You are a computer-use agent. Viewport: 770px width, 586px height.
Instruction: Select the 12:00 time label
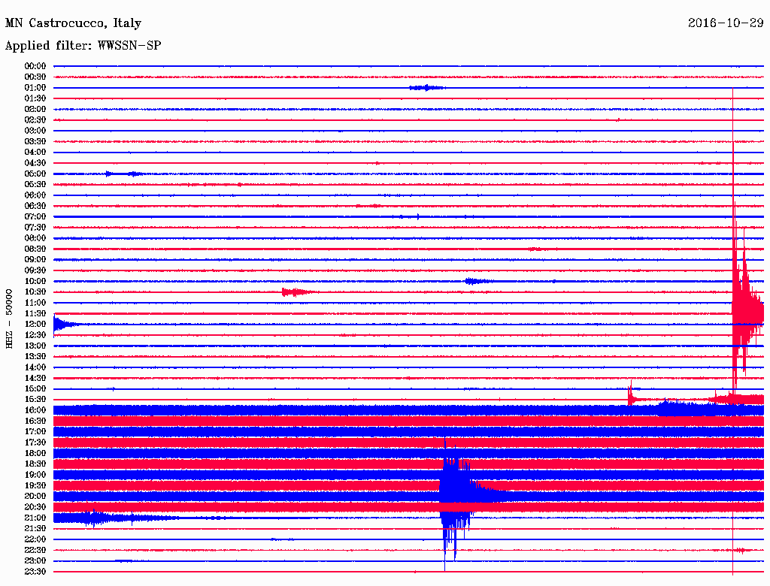(x=35, y=324)
